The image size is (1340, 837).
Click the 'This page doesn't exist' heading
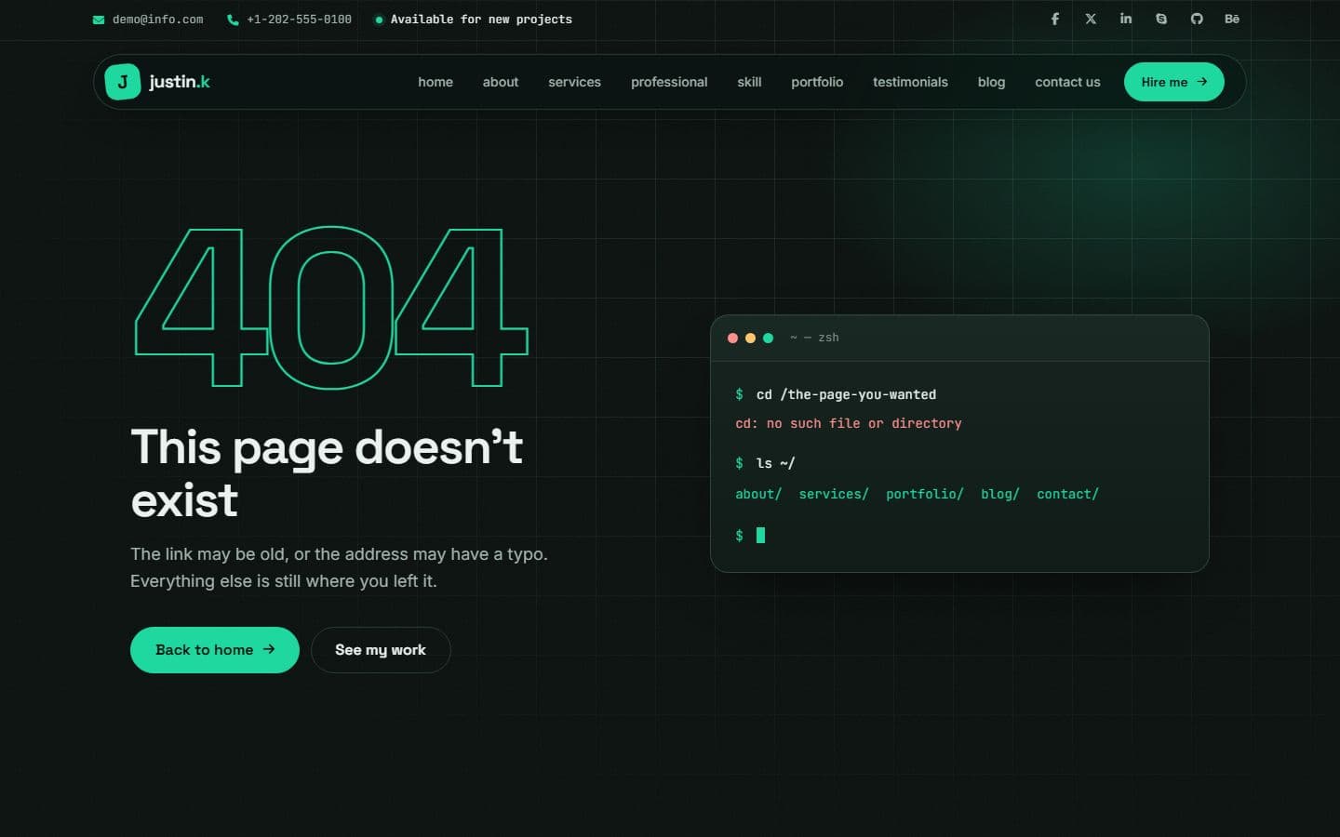click(x=327, y=473)
